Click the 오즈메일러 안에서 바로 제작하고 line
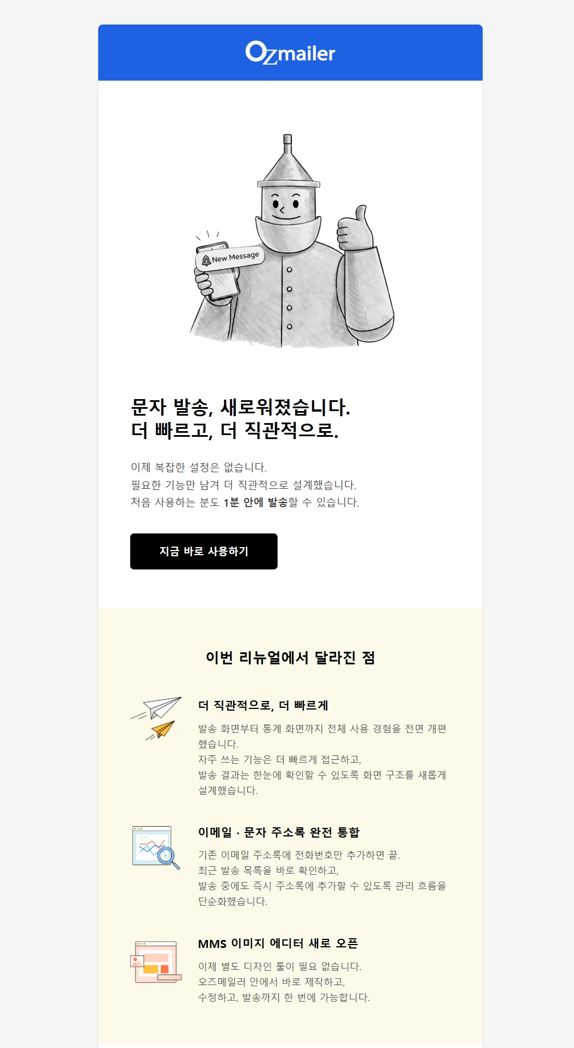Image resolution: width=574 pixels, height=1048 pixels. (x=271, y=982)
